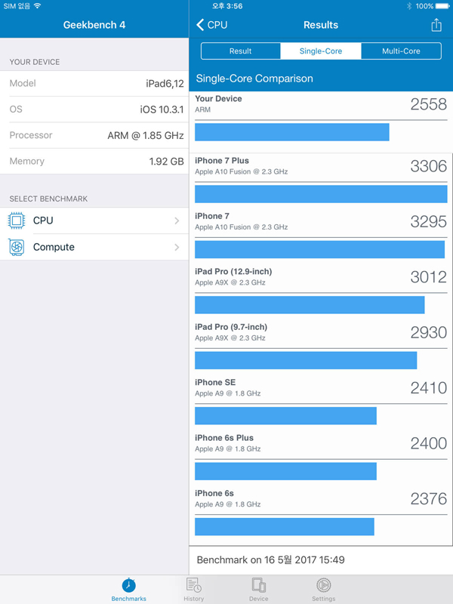Switch to the Result segment

[241, 51]
